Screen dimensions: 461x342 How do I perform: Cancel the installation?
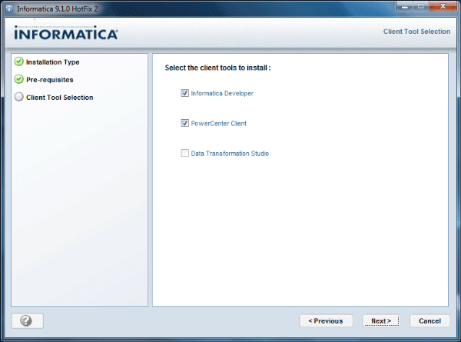(429, 320)
